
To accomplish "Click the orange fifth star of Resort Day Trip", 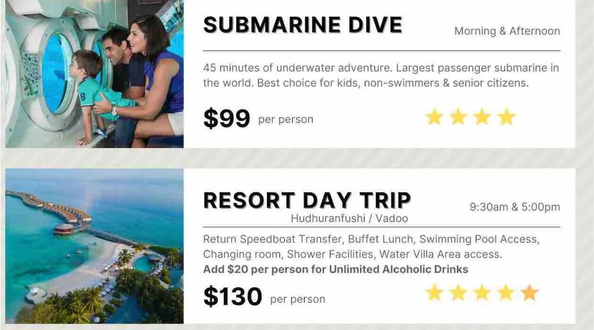I will point(529,293).
